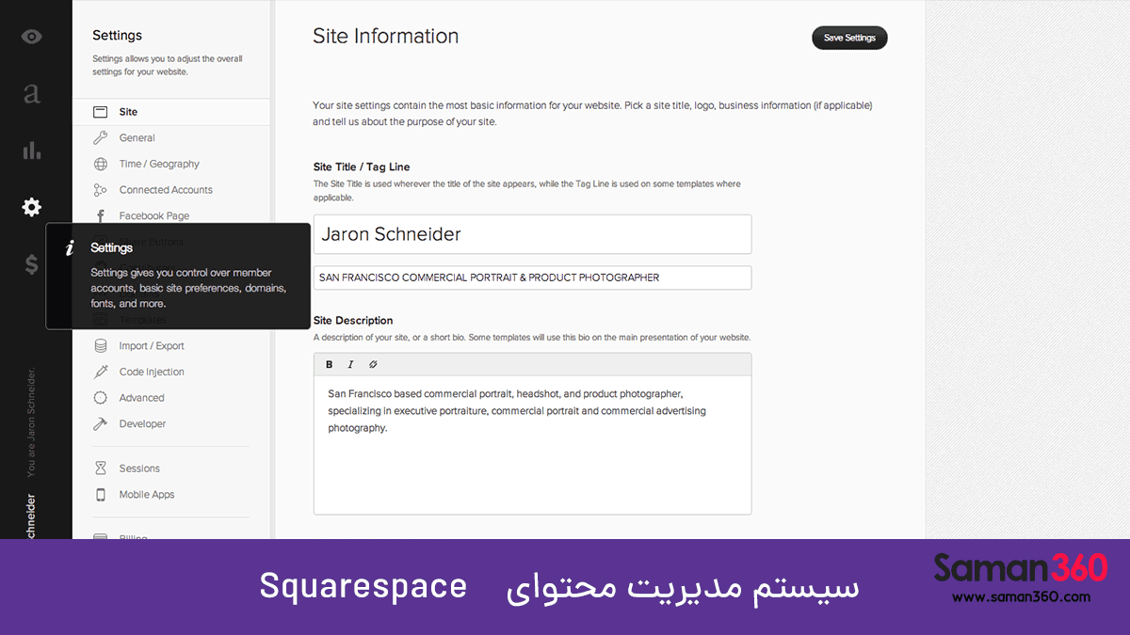This screenshot has height=635, width=1130.
Task: Click the 'You are Jaron Schneider.' vertical text
Action: pyautogui.click(x=32, y=421)
